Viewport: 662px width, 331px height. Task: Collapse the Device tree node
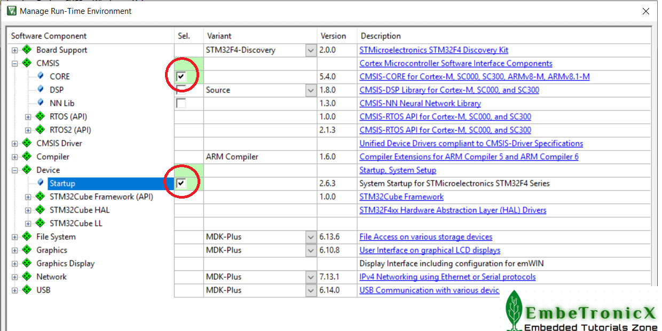(x=15, y=170)
